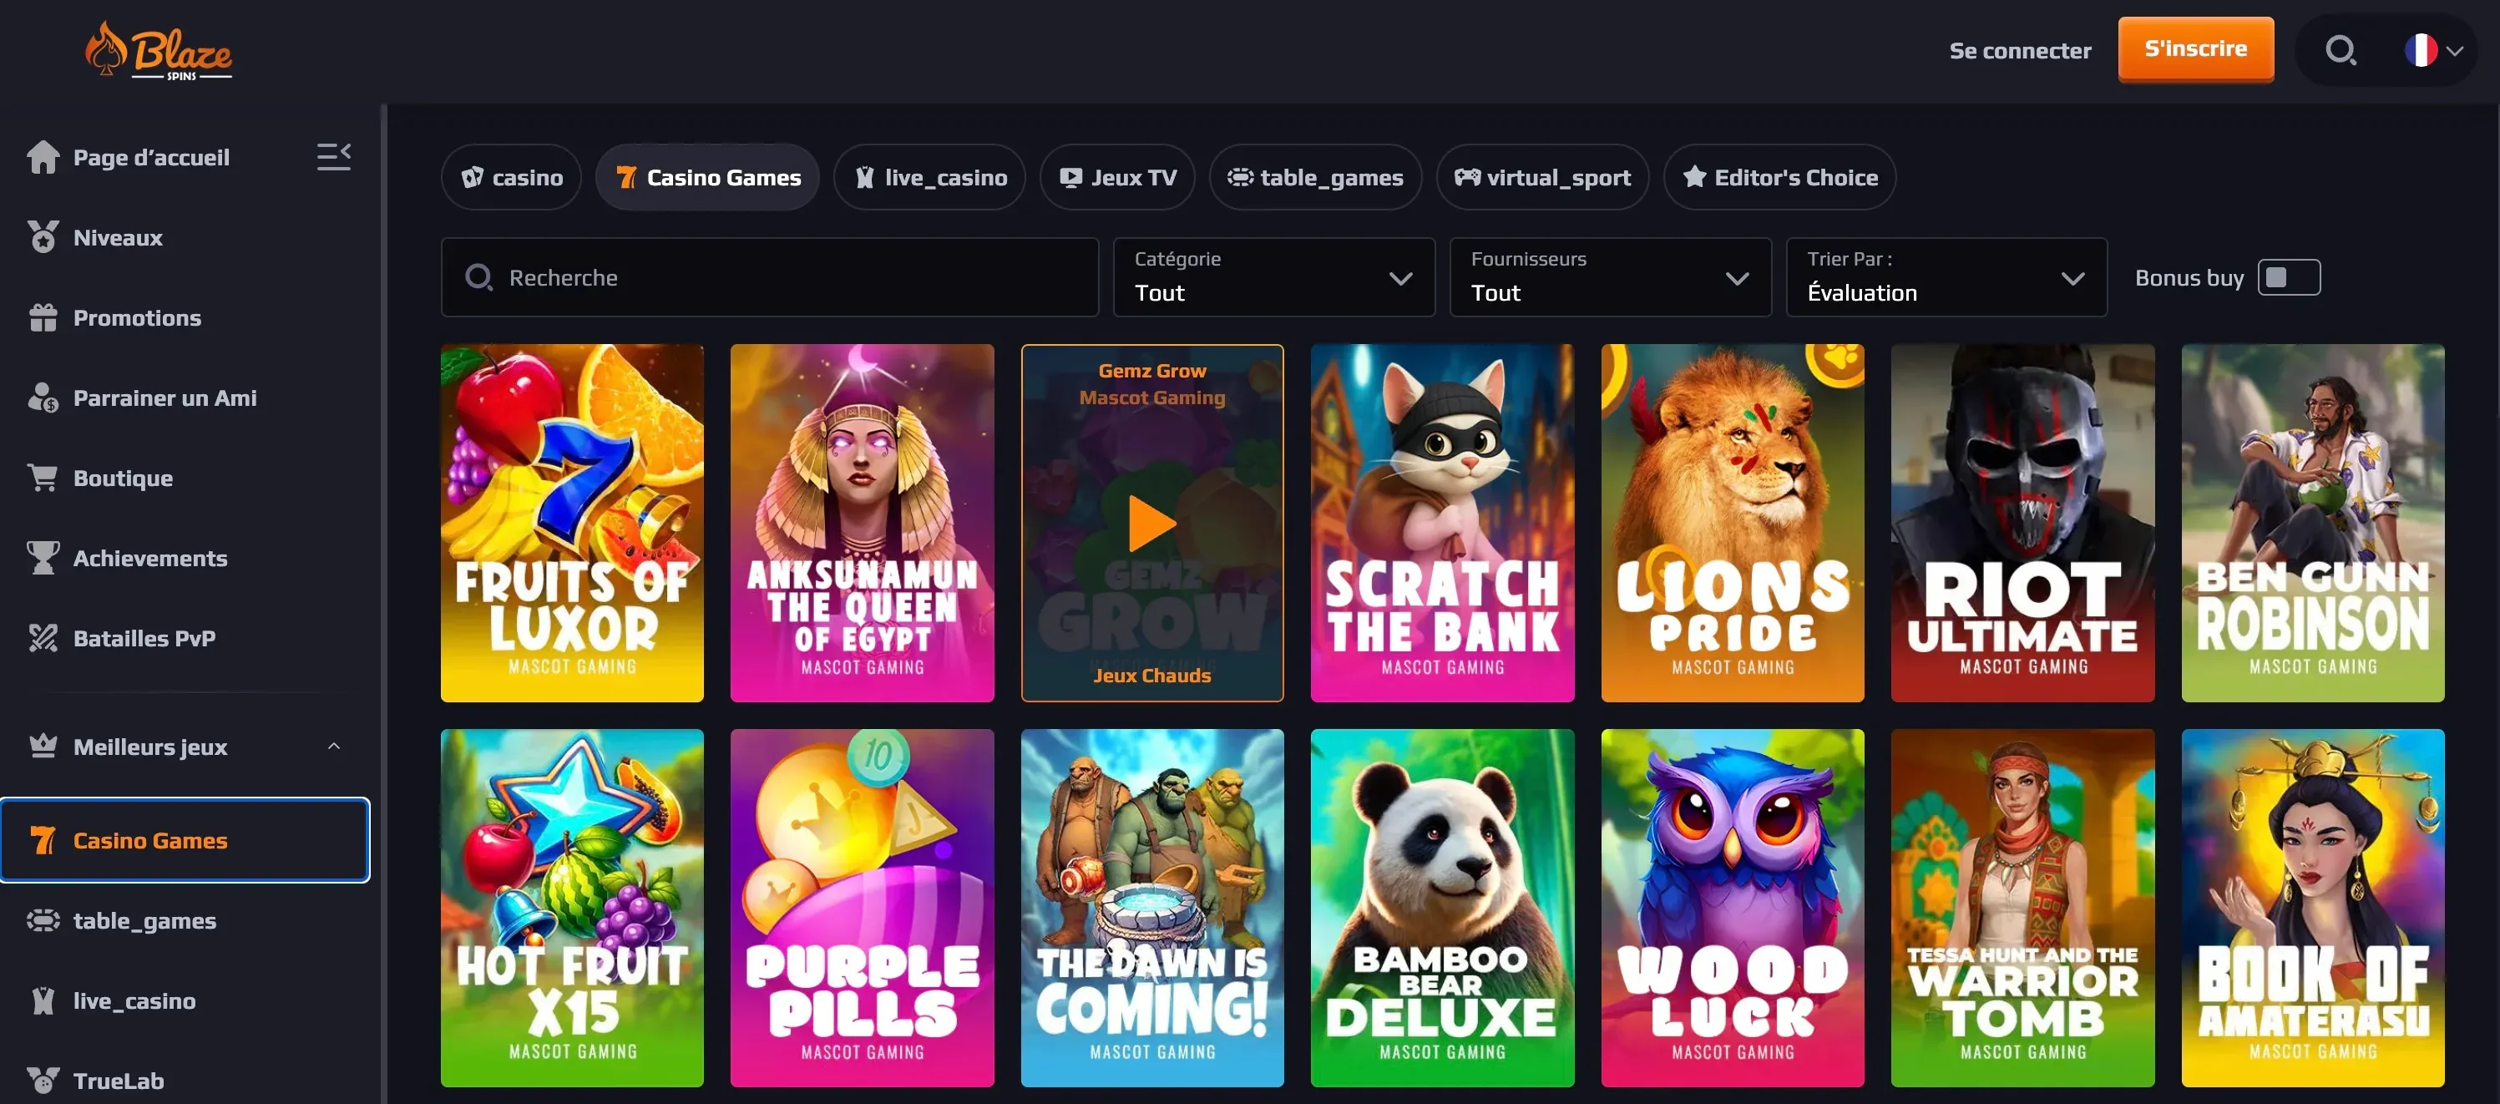2500x1104 pixels.
Task: Enable the Bonus buy toggle
Action: coord(2289,278)
